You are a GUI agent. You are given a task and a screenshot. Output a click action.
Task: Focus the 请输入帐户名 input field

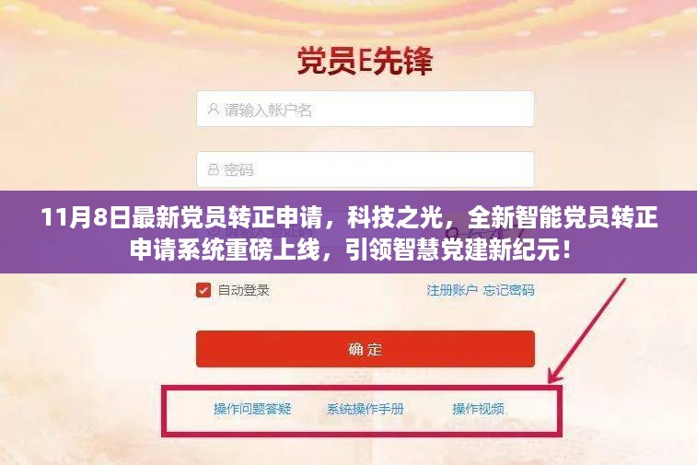click(366, 109)
